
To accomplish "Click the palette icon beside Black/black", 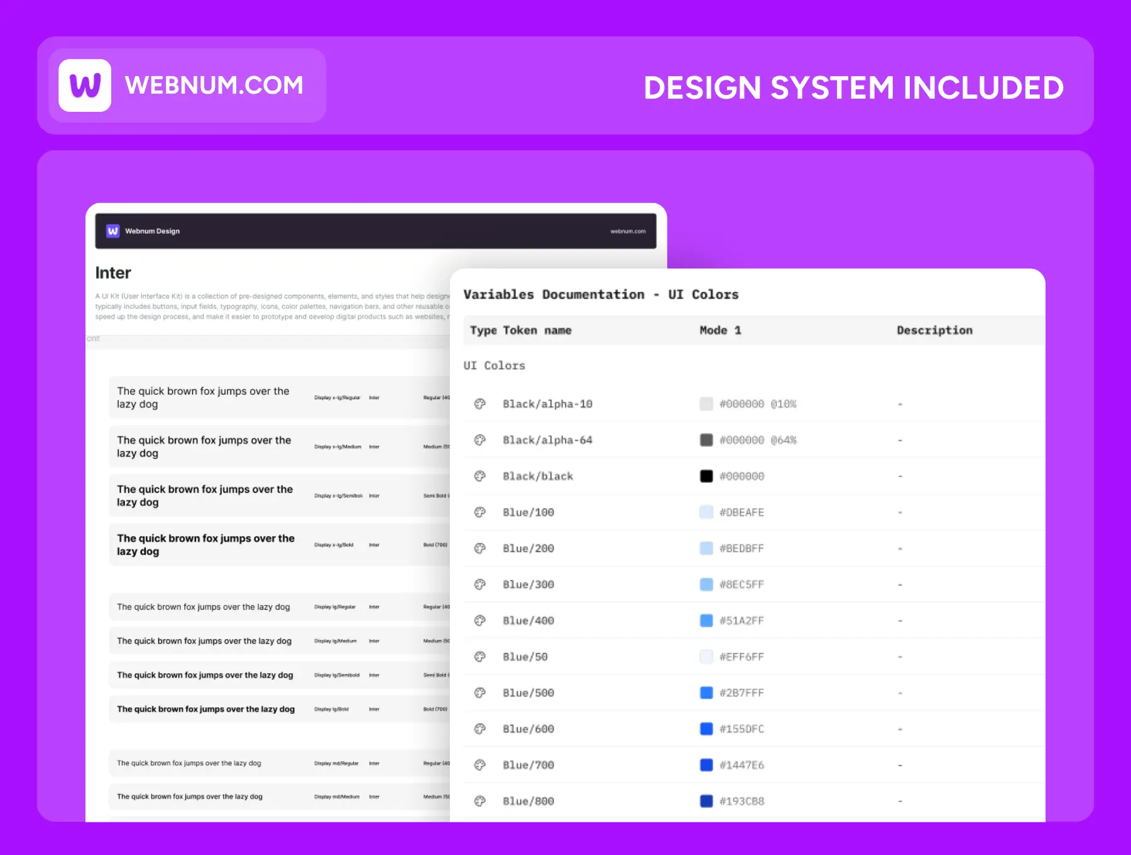I will pos(480,477).
